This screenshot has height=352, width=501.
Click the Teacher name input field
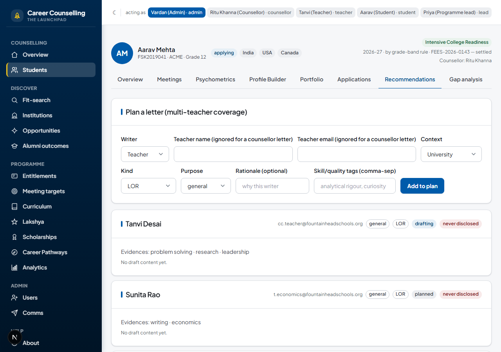coord(233,154)
